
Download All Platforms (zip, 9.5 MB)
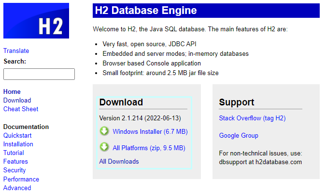coord(149,148)
